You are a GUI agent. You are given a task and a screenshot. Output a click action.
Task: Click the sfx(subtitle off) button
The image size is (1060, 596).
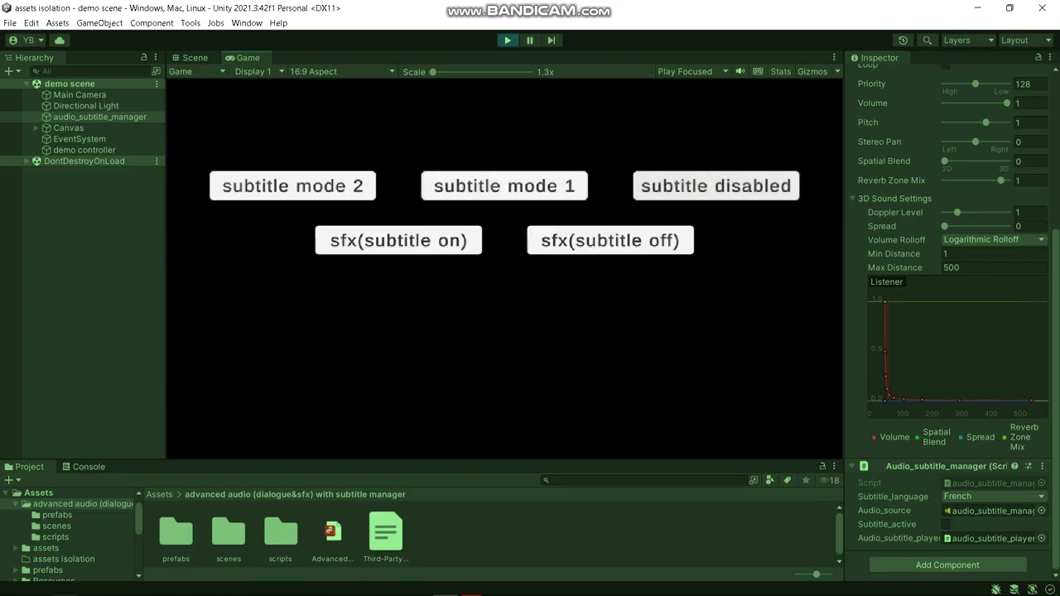coord(610,240)
